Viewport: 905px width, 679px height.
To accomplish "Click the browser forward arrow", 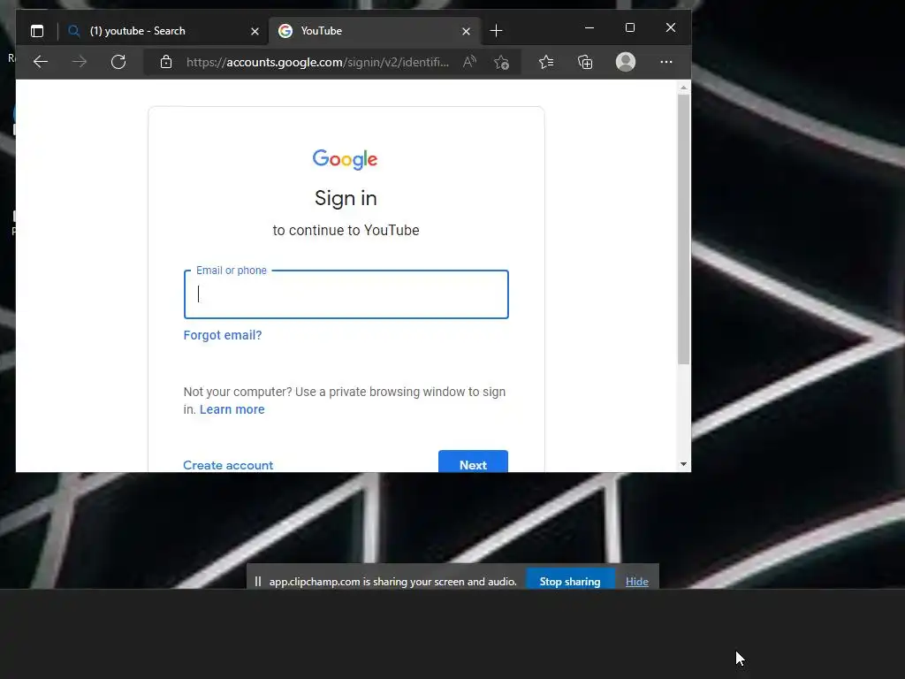I will tap(80, 62).
